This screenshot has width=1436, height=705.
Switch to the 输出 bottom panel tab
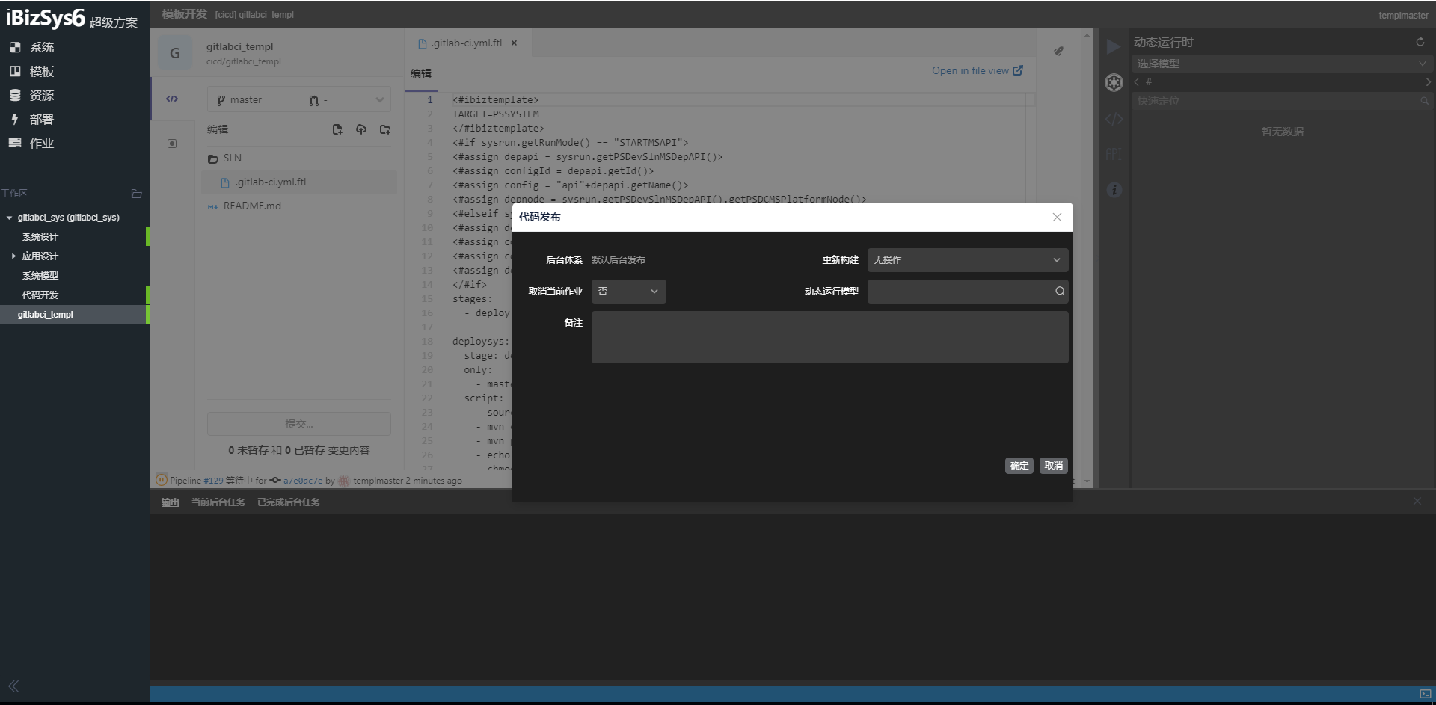click(171, 502)
